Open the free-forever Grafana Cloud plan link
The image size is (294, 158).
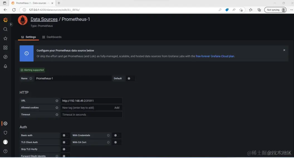(x=215, y=56)
